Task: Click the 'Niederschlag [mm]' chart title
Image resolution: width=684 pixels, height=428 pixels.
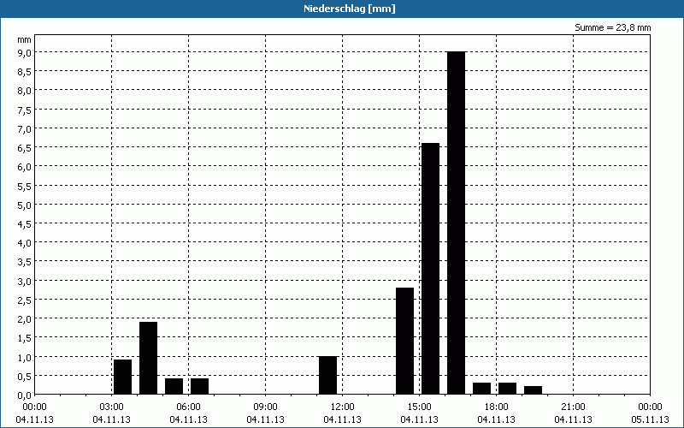Action: coord(350,9)
